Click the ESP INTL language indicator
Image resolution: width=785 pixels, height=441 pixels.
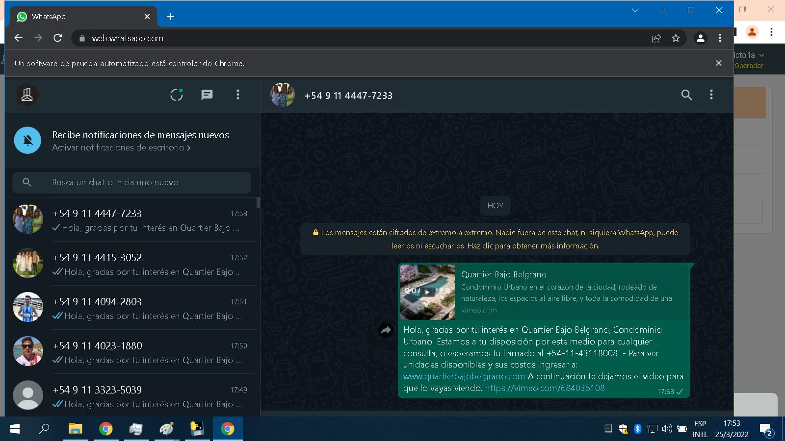(x=700, y=429)
